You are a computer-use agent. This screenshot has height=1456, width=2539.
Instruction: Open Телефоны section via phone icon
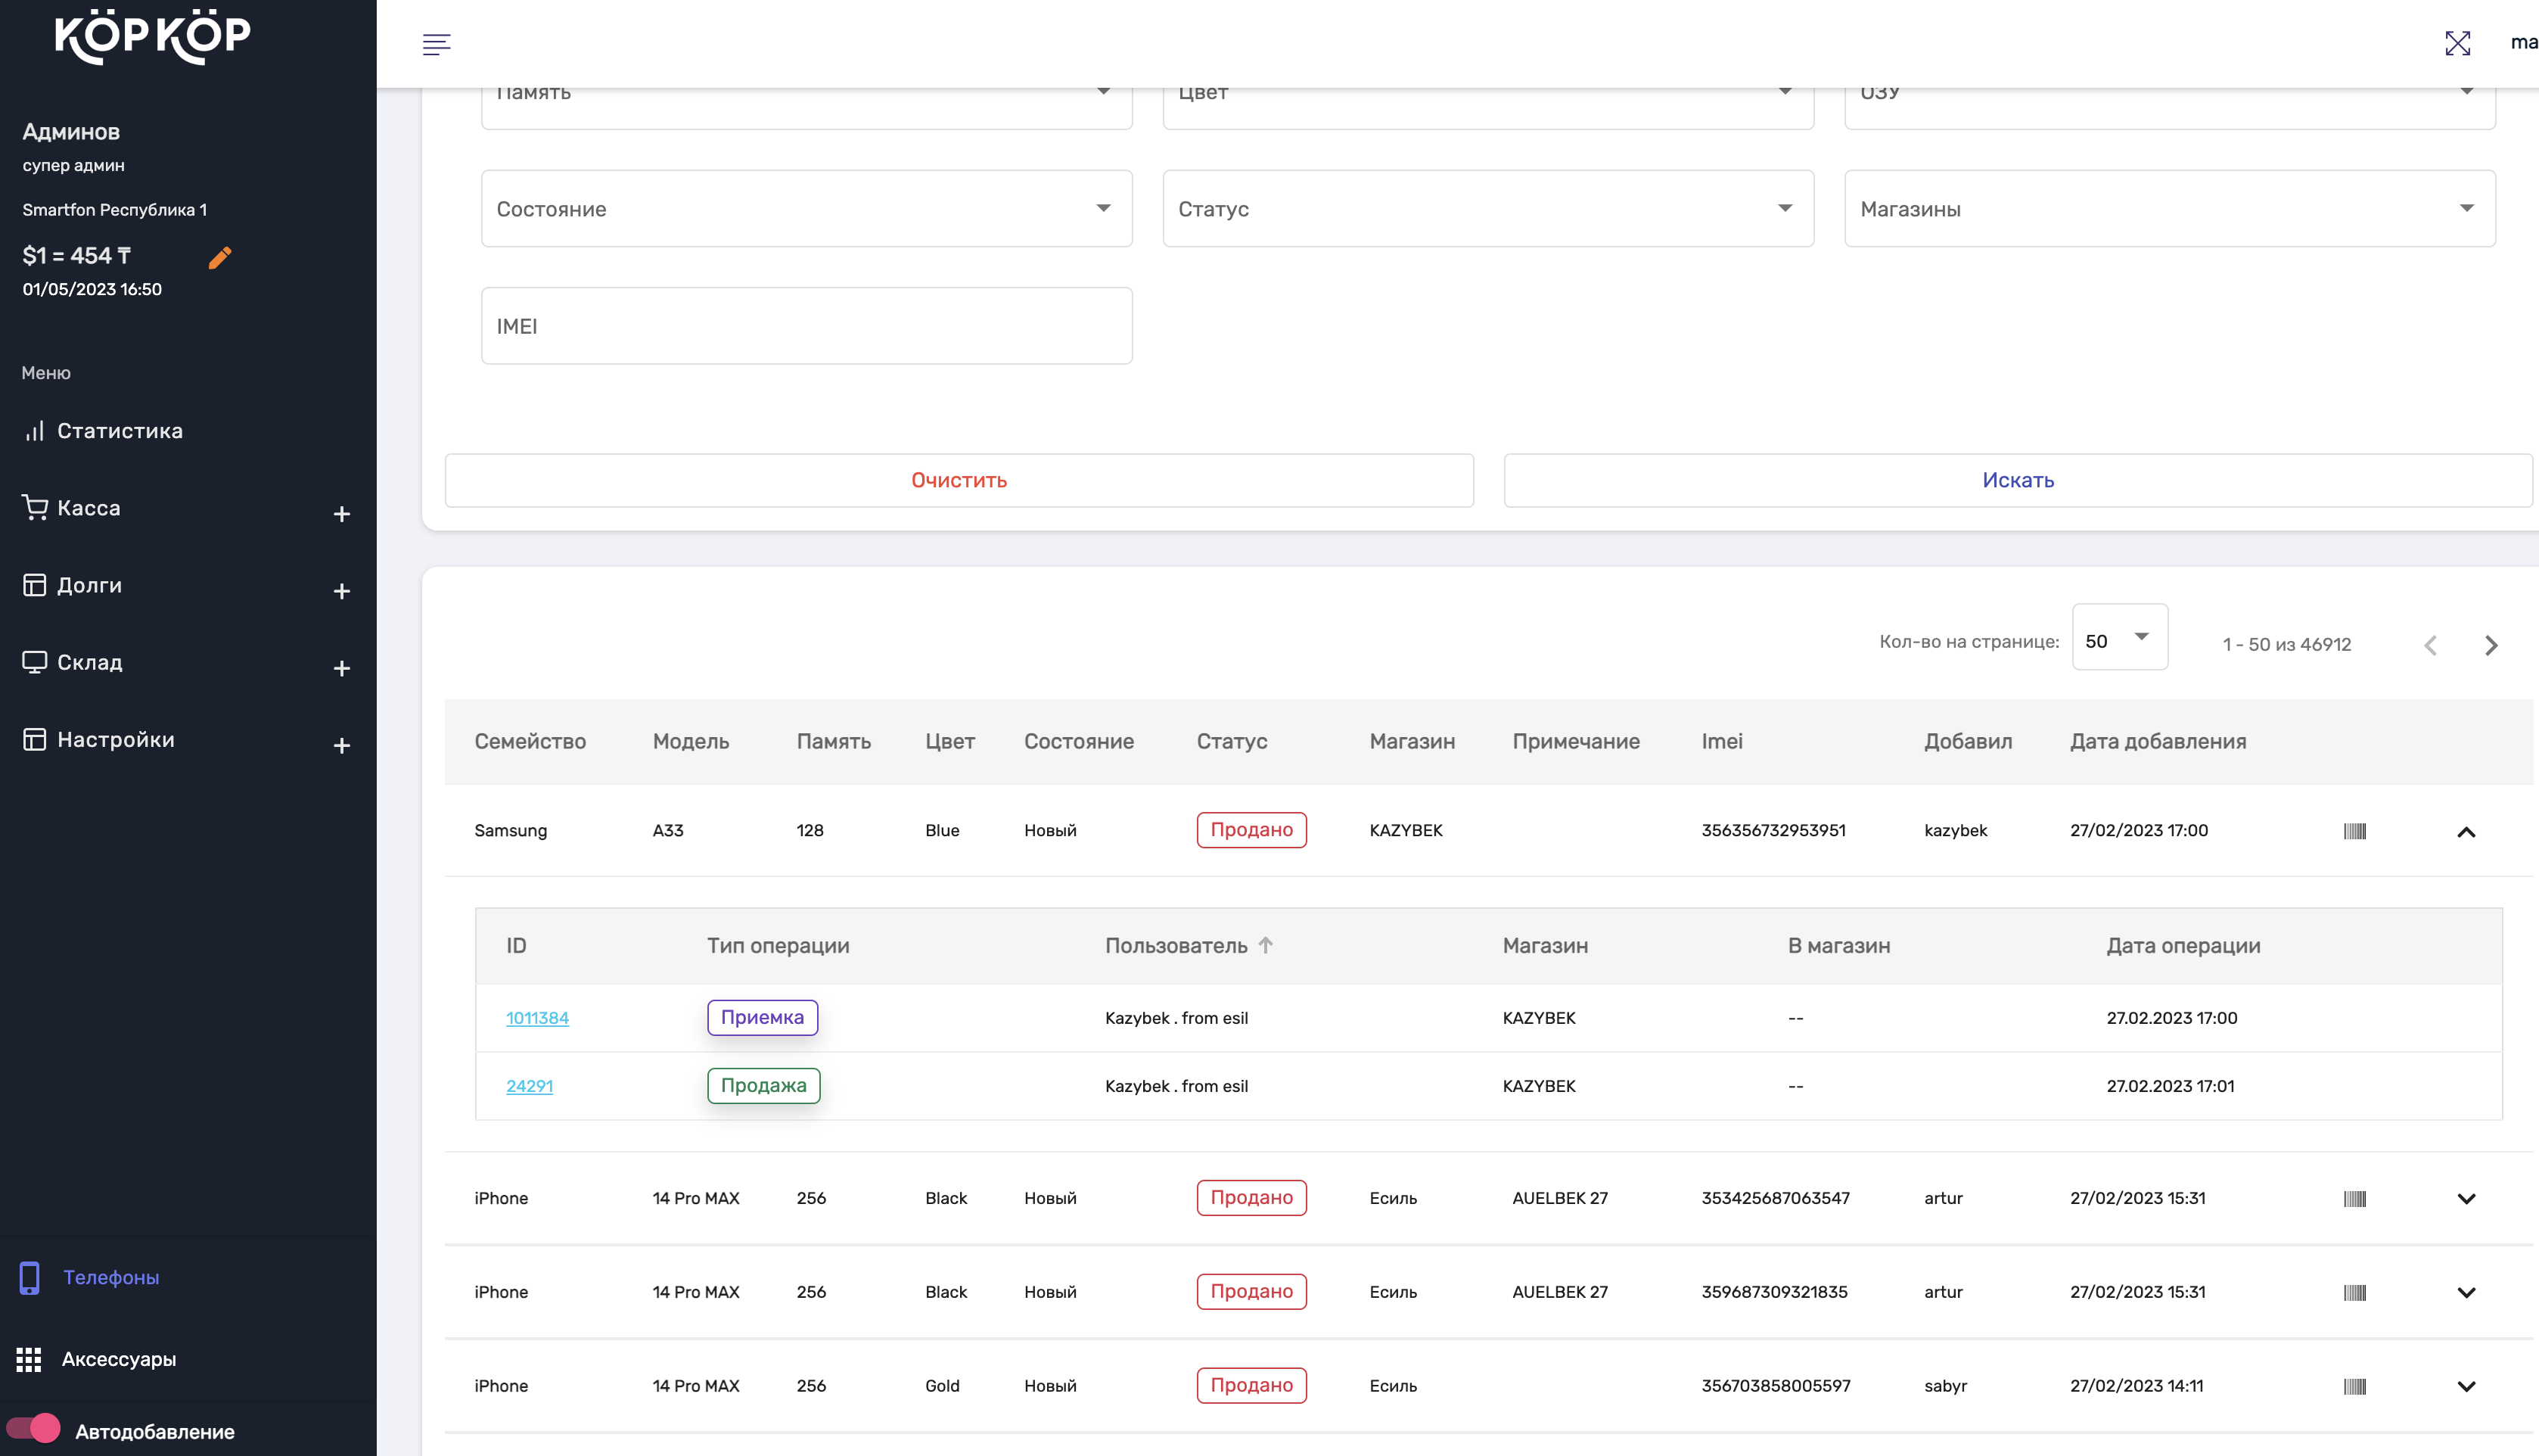click(x=30, y=1277)
